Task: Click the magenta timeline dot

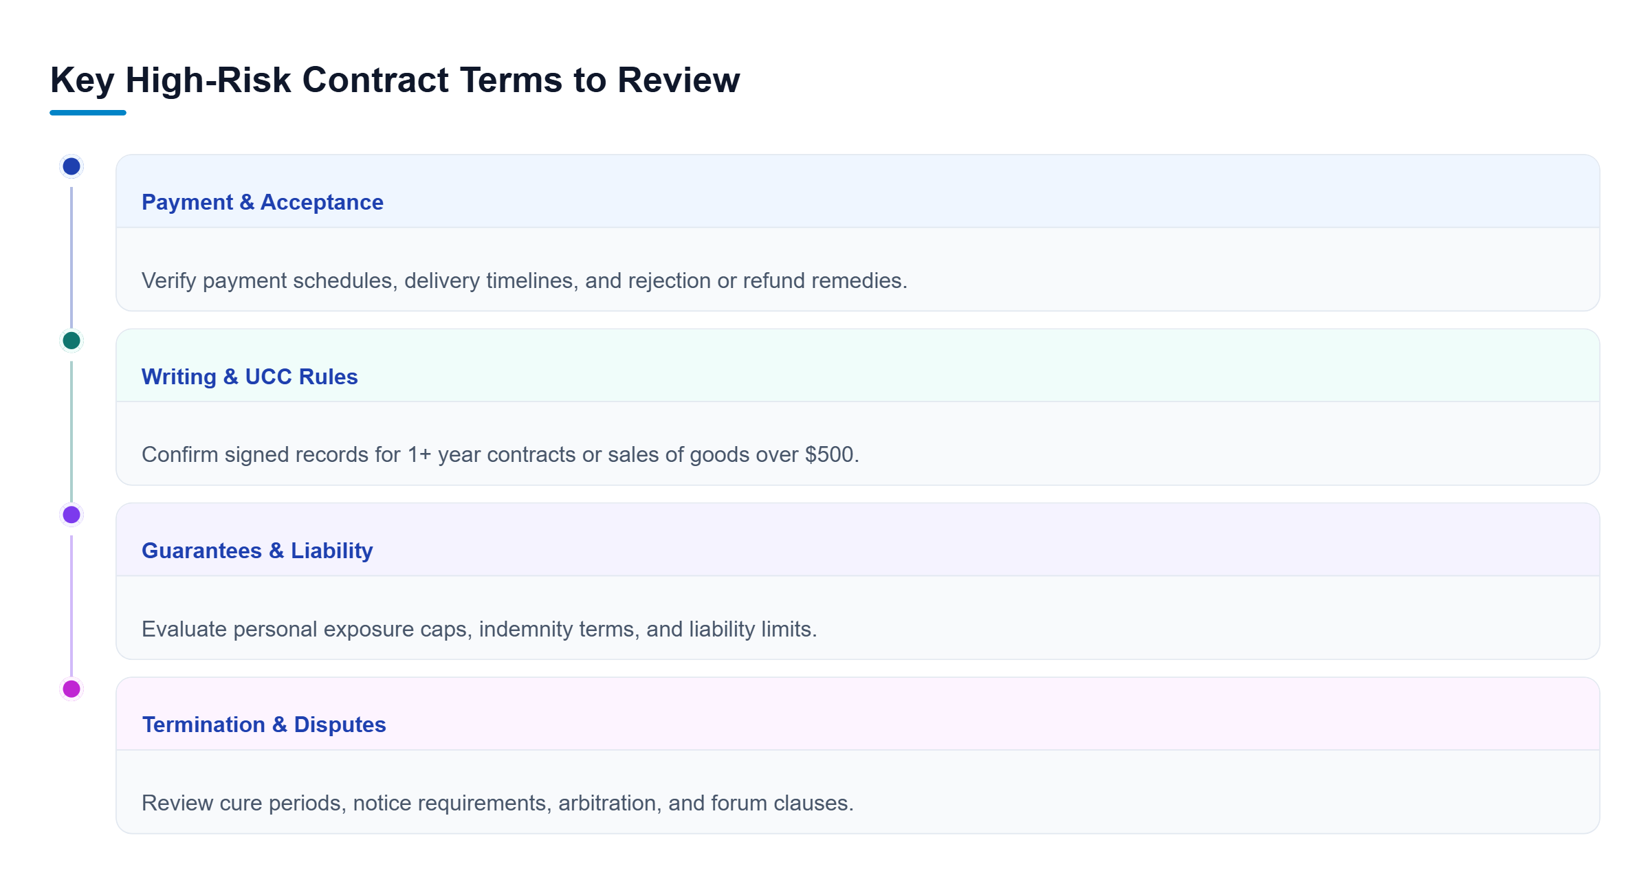Action: (71, 689)
